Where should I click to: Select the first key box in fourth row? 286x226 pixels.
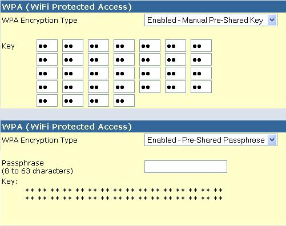coord(47,87)
